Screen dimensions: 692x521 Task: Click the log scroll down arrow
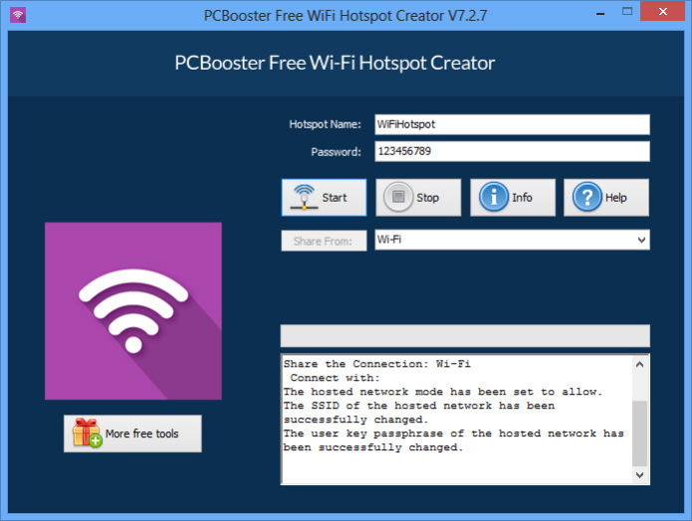pyautogui.click(x=640, y=474)
